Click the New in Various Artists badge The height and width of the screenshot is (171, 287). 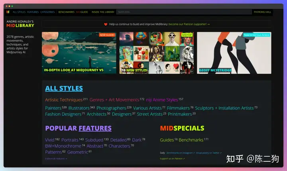257,35
